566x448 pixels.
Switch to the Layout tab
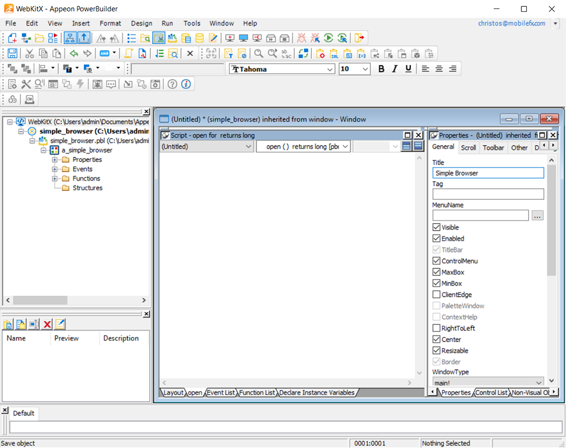173,392
